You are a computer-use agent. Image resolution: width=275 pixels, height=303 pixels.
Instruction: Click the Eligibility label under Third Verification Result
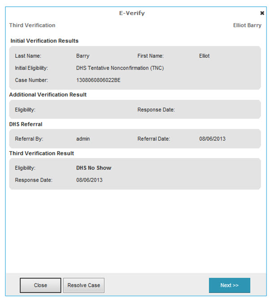(x=25, y=168)
